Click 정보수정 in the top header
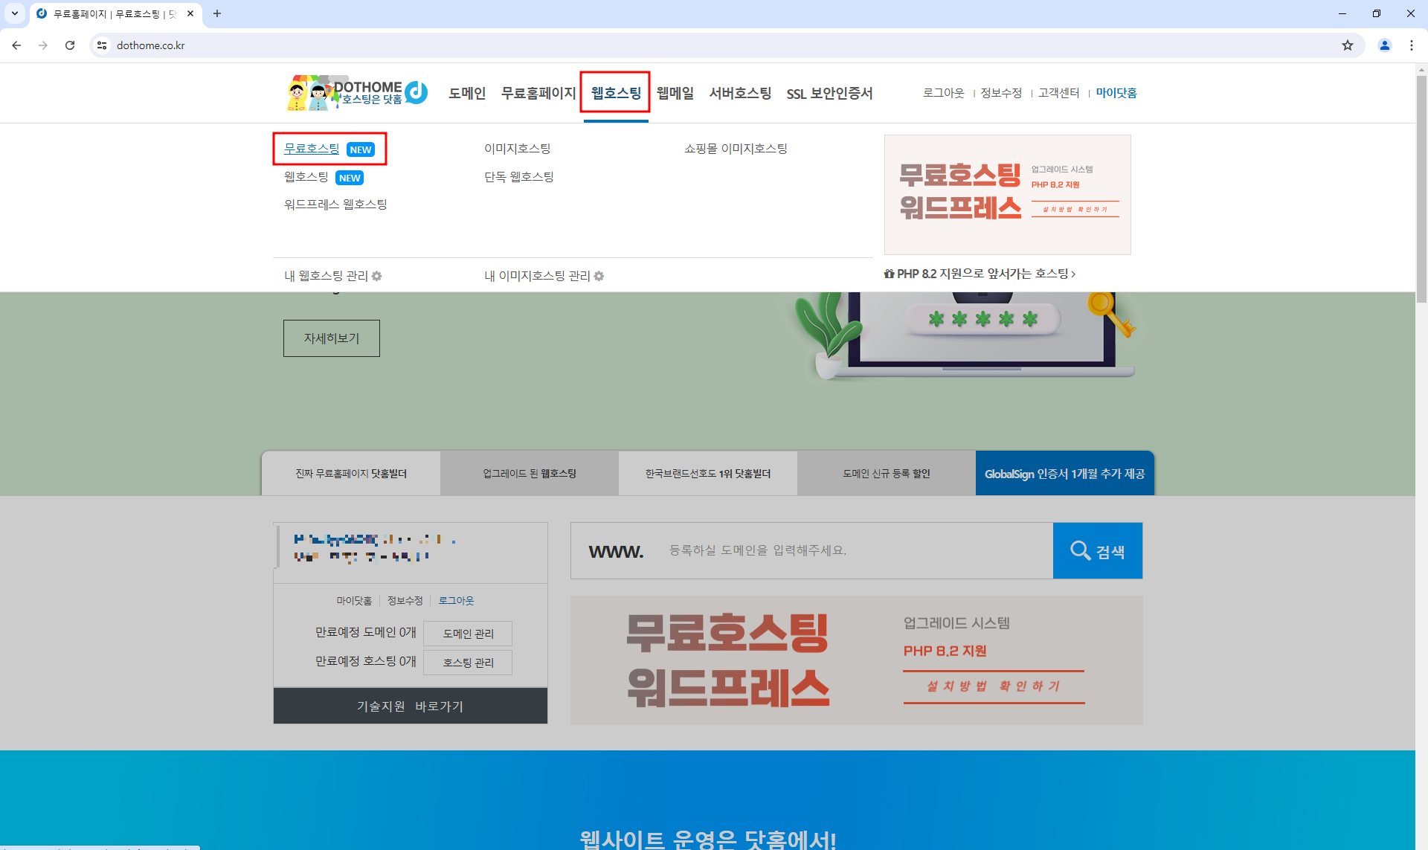Screen dimensions: 1428x850 pos(1001,93)
